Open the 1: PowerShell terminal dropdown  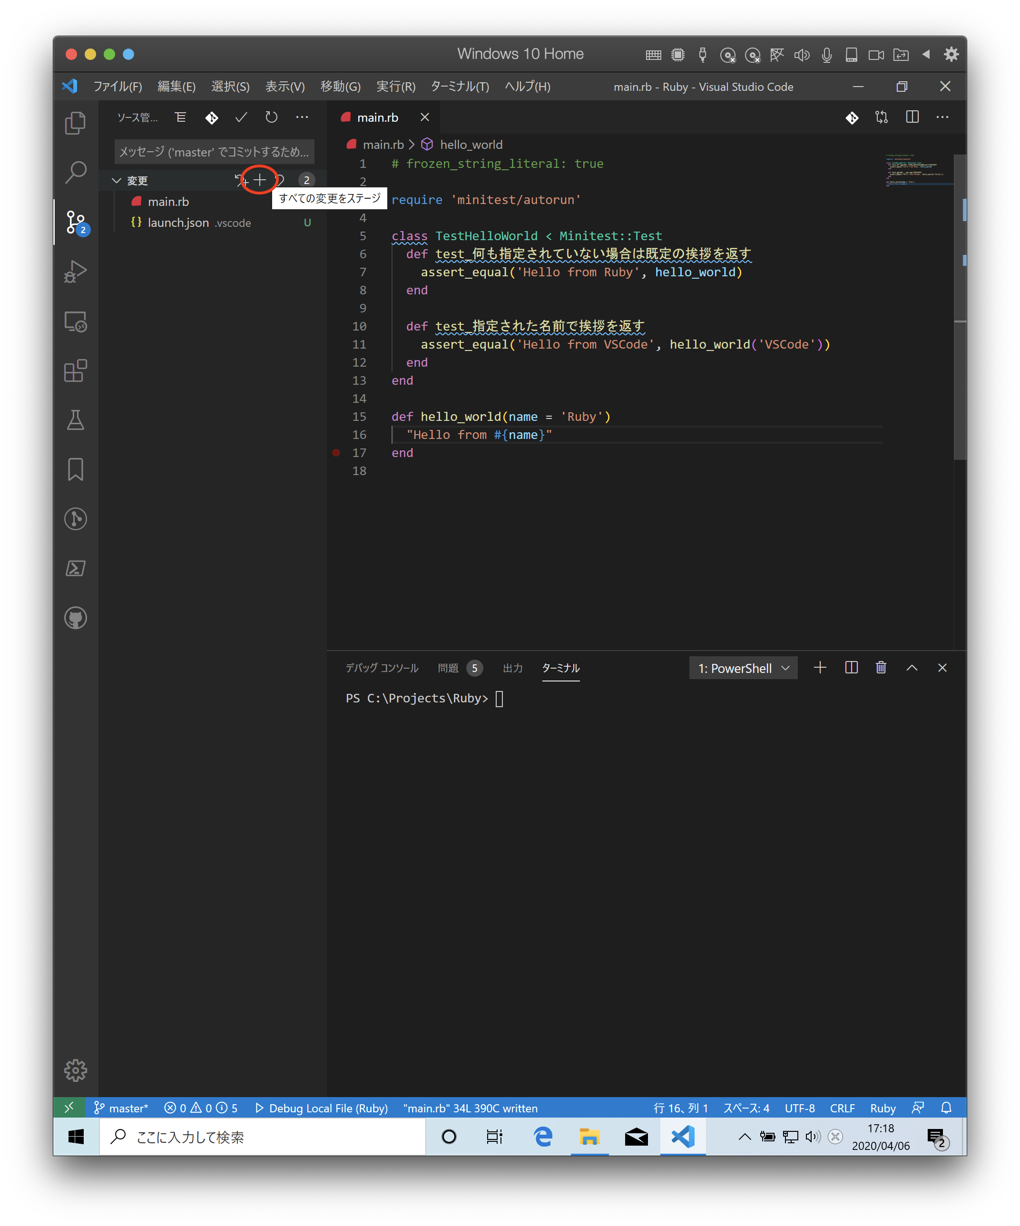tap(743, 668)
